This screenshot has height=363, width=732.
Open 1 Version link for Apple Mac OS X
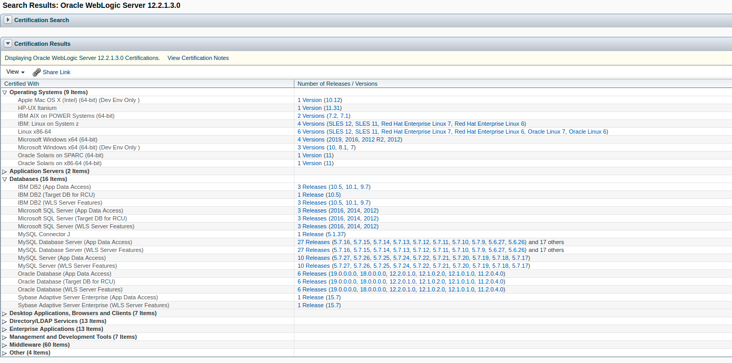click(310, 100)
